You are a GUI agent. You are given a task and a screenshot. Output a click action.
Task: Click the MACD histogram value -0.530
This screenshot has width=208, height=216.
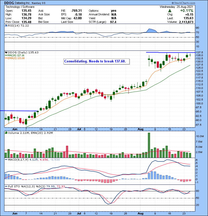pos(55,160)
